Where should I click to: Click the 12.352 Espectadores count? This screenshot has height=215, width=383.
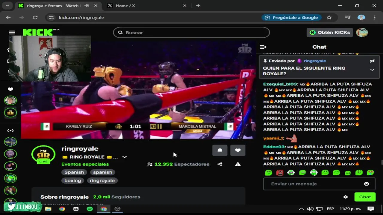tap(178, 164)
